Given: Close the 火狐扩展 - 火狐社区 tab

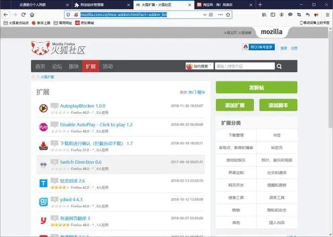Looking at the screenshot, I should 189,5.
